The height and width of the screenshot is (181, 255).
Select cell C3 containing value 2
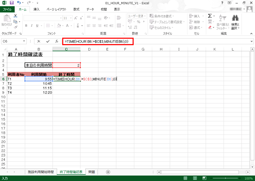click(x=67, y=65)
